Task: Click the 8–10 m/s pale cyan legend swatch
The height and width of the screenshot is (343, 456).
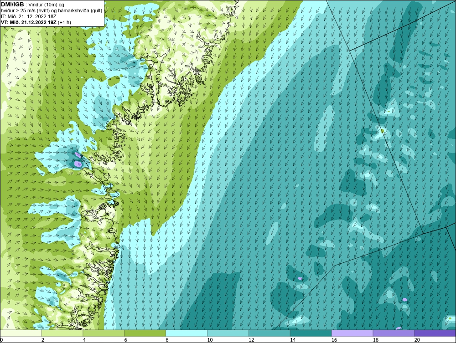Action: click(187, 333)
